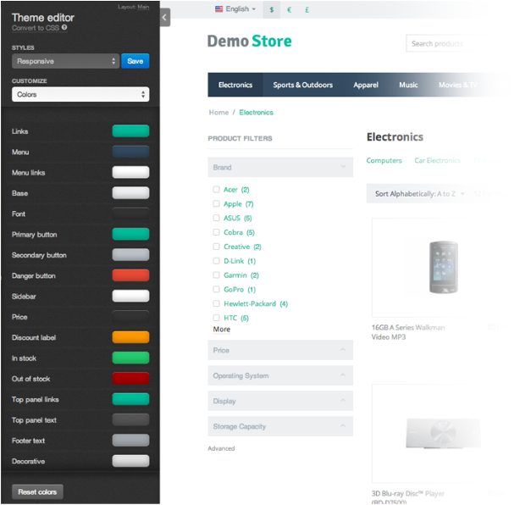Switch currency to pound symbol
Screen dimensions: 520x505
pyautogui.click(x=307, y=9)
